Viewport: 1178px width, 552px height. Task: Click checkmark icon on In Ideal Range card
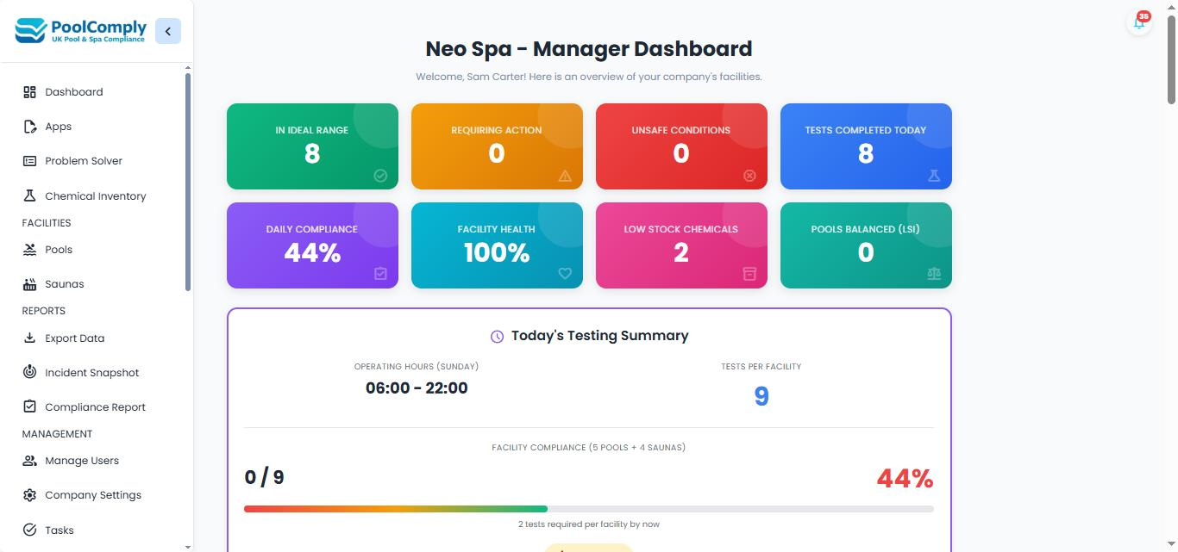pos(380,176)
